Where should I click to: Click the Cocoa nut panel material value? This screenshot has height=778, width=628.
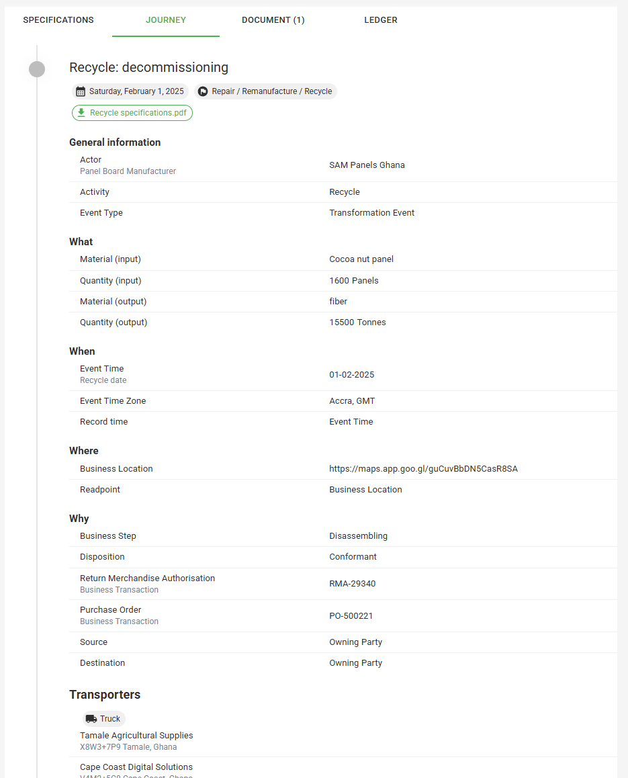[361, 259]
